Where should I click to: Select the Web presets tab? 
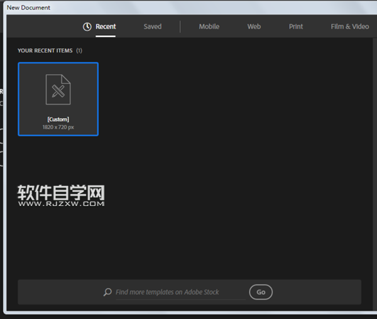[254, 26]
